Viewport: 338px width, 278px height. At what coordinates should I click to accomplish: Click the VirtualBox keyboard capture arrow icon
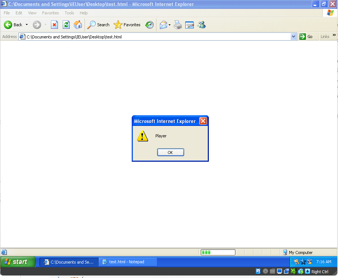[308, 271]
